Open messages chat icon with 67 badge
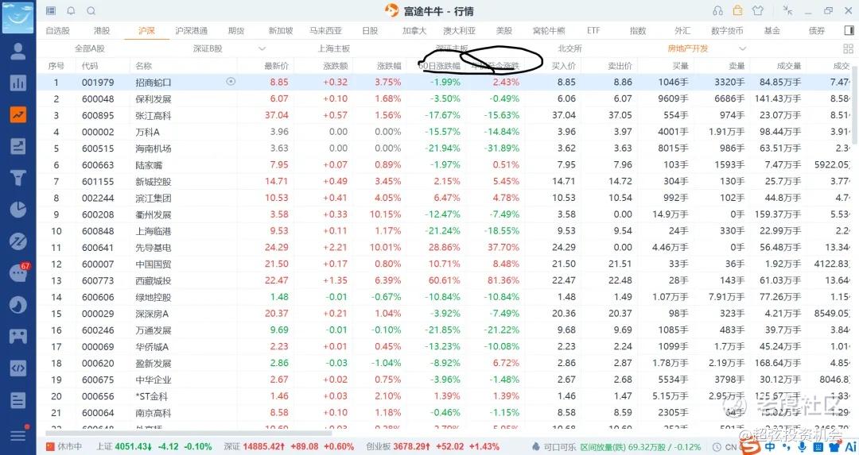Screen dimensions: 859x455 click(x=18, y=272)
